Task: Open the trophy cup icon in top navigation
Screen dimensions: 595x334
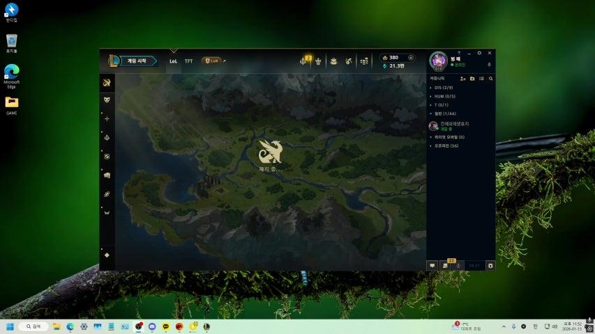Action: 318,61
